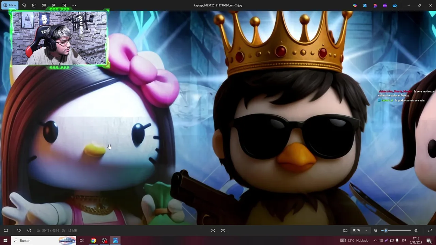Click the zoom slider track

tap(396, 230)
